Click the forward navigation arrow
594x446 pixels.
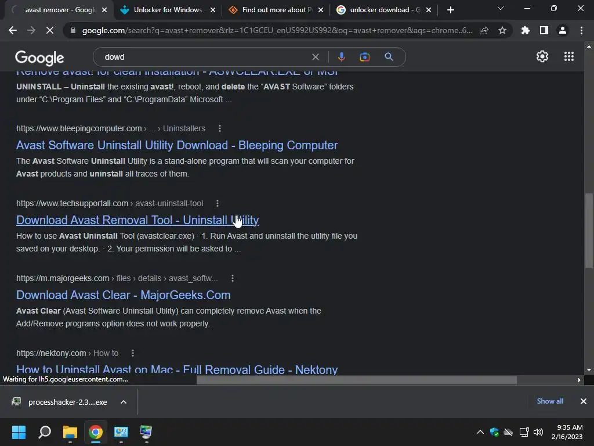pyautogui.click(x=31, y=30)
